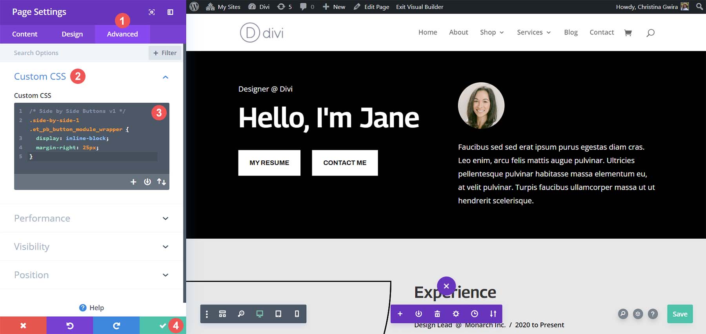Expand the Visibility section
The image size is (706, 334).
[91, 247]
